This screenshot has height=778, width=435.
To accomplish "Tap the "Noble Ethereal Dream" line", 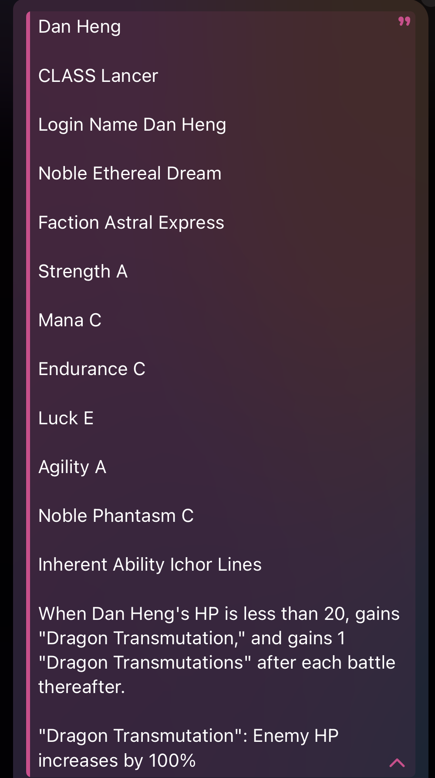I will tap(130, 173).
